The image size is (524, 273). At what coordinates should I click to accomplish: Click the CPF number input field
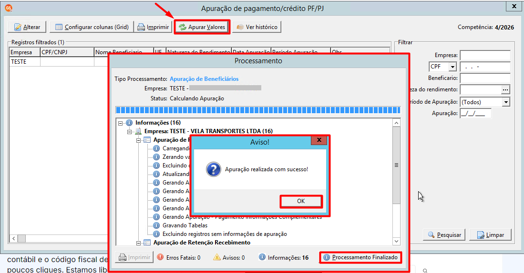coord(485,67)
